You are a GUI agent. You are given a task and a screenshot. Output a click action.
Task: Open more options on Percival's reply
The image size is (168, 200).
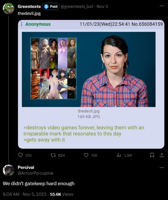(162, 167)
